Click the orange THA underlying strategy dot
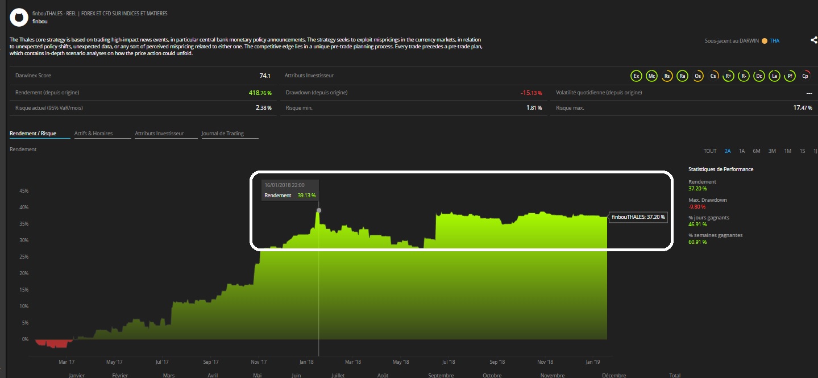The height and width of the screenshot is (378, 818). click(x=765, y=41)
